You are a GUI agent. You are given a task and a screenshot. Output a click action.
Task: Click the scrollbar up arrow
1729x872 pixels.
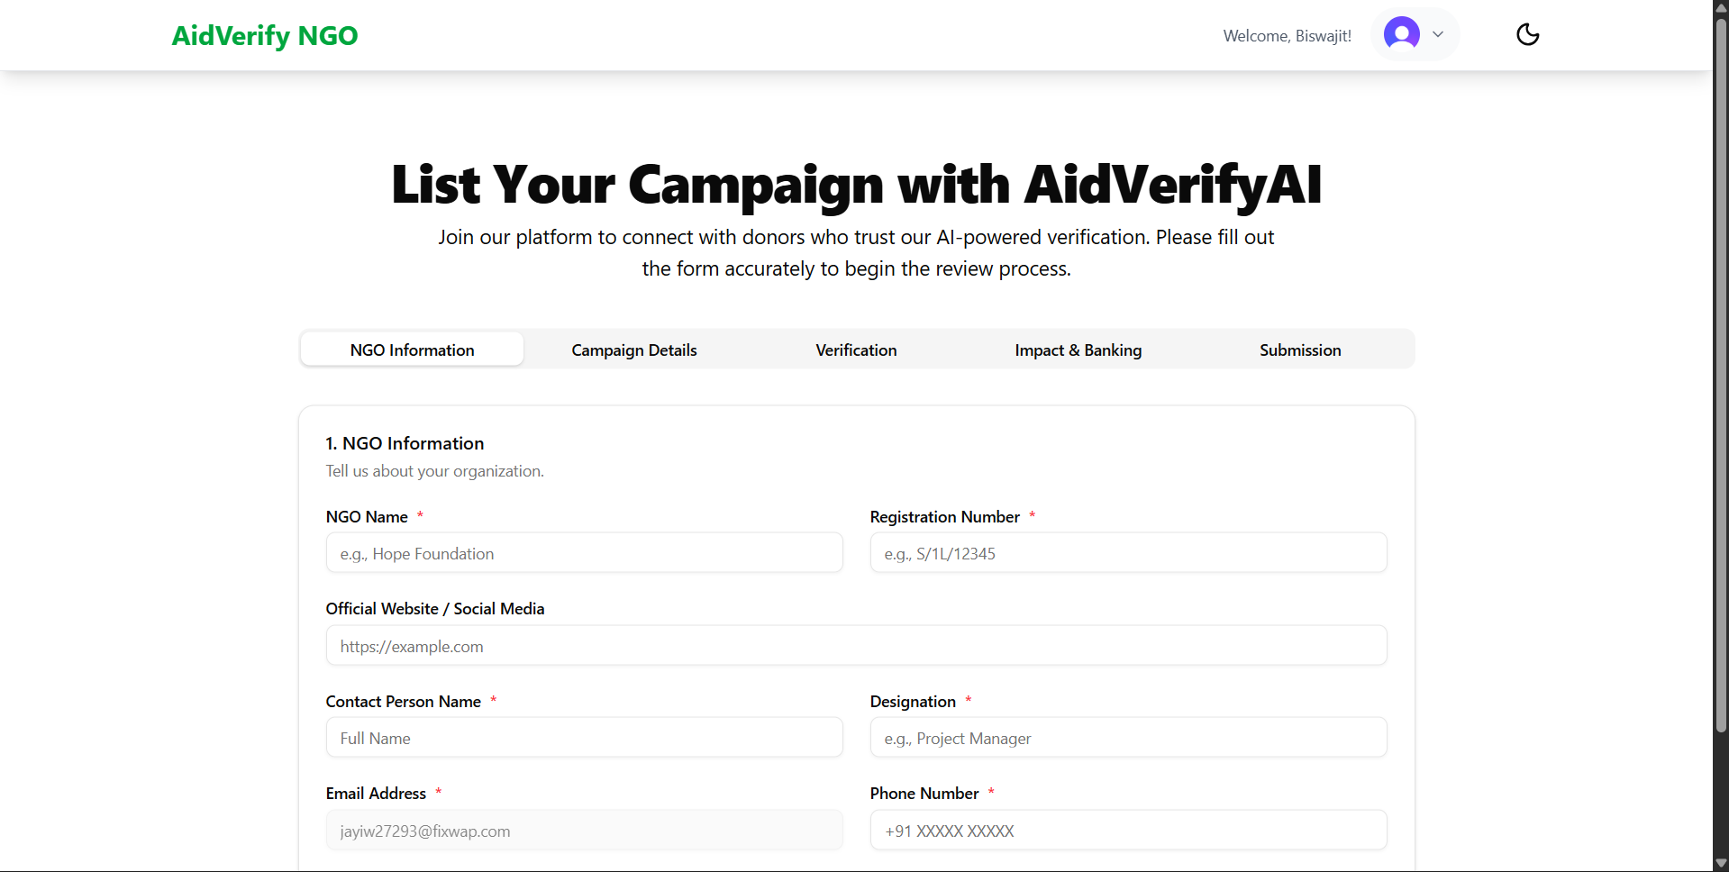(x=1721, y=7)
